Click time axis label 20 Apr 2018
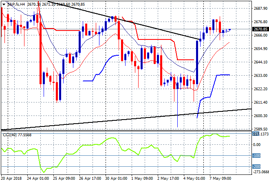The image size is (269, 183). [x=11, y=179]
